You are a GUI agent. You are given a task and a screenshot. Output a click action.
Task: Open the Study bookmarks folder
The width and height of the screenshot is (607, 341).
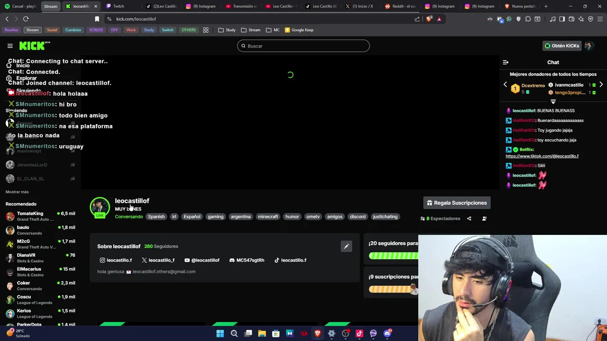(227, 30)
